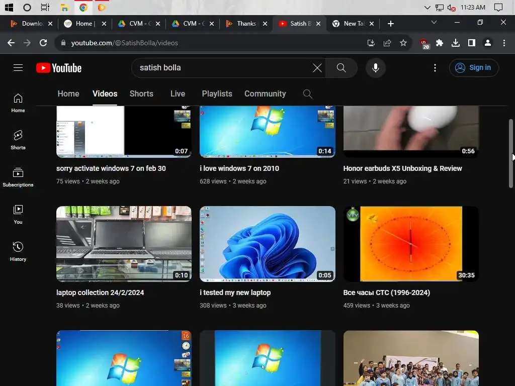Open Chrome downloads tray icon
The height and width of the screenshot is (386, 515).
tap(456, 43)
